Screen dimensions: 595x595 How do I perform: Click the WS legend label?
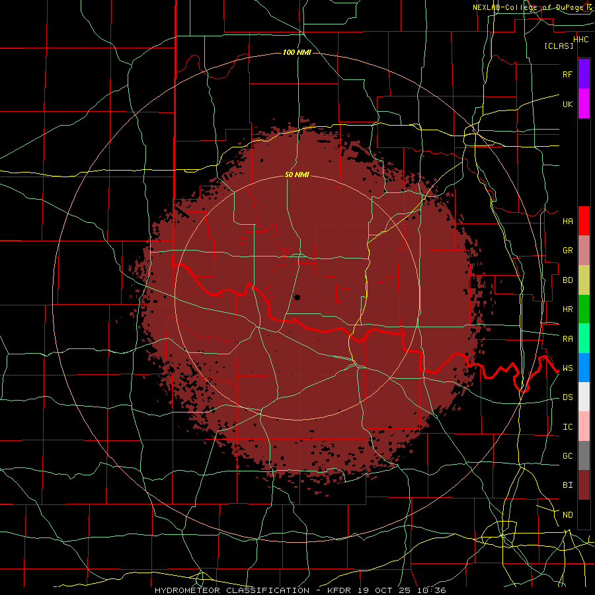tap(567, 368)
